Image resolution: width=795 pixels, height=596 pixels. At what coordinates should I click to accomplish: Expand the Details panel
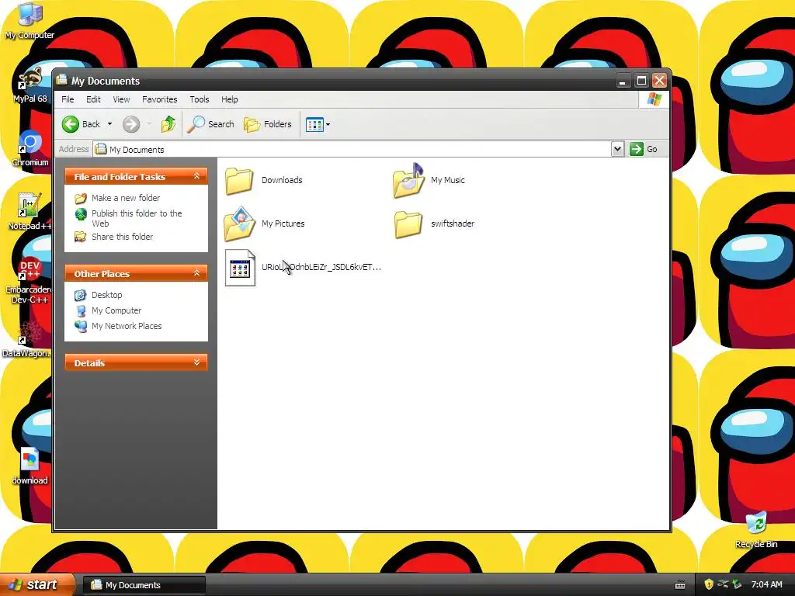(196, 363)
